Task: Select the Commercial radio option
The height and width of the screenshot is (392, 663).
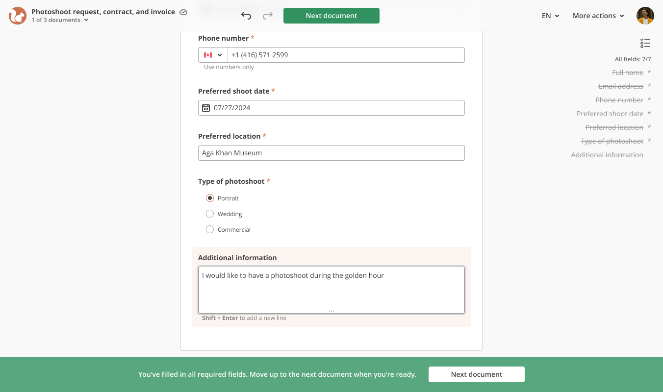Action: click(x=210, y=229)
